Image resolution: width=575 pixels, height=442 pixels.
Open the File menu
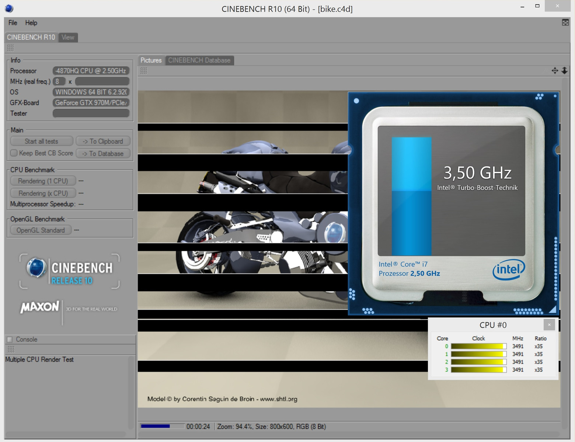tap(13, 23)
